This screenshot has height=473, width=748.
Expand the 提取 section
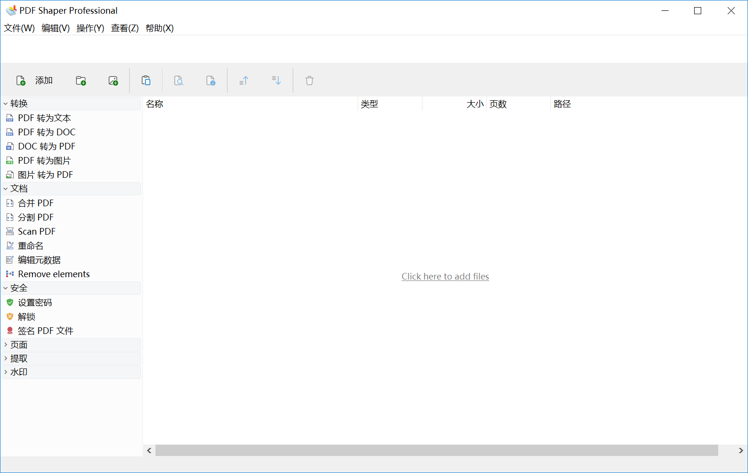coord(6,359)
